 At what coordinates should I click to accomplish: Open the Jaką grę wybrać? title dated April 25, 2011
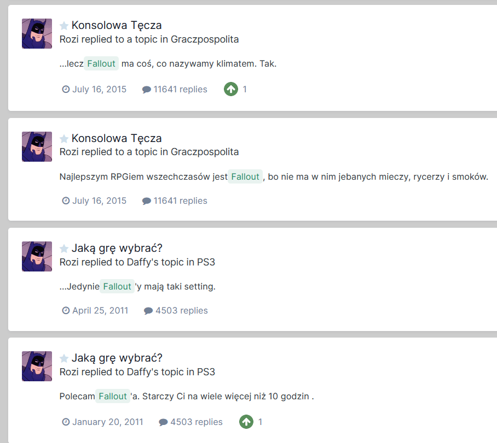[x=117, y=248]
